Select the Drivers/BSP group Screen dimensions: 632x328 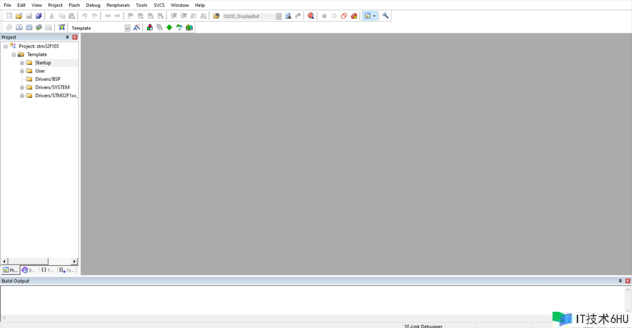(x=47, y=79)
